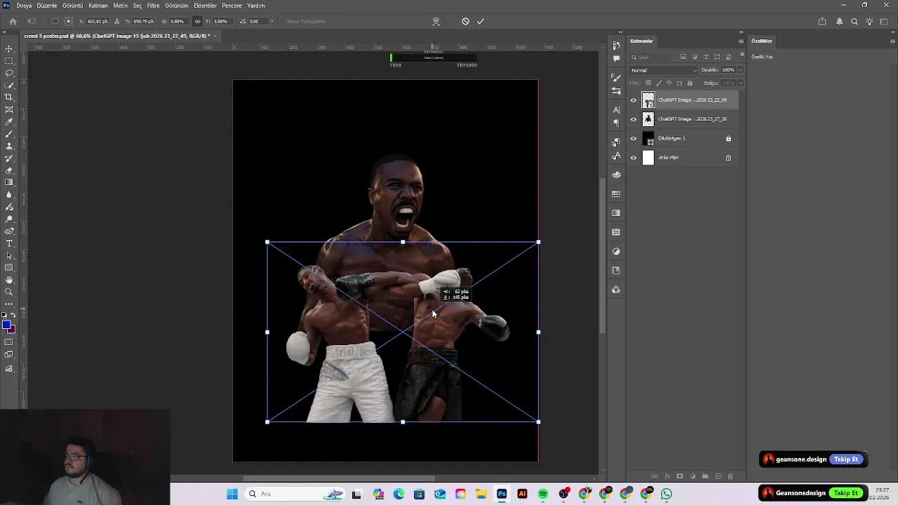Select the Type tool
898x505 pixels.
[x=9, y=243]
